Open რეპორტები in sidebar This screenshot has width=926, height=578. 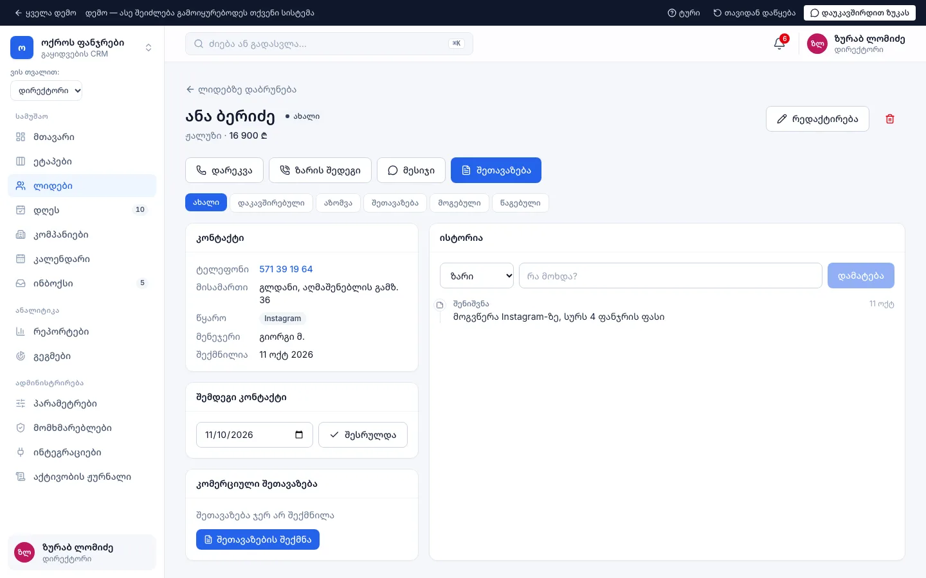coord(82,331)
